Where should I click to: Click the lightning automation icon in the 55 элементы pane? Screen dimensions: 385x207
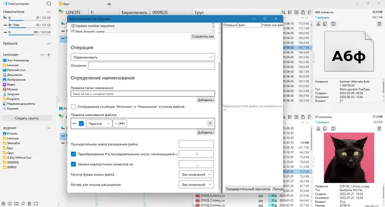309,117
